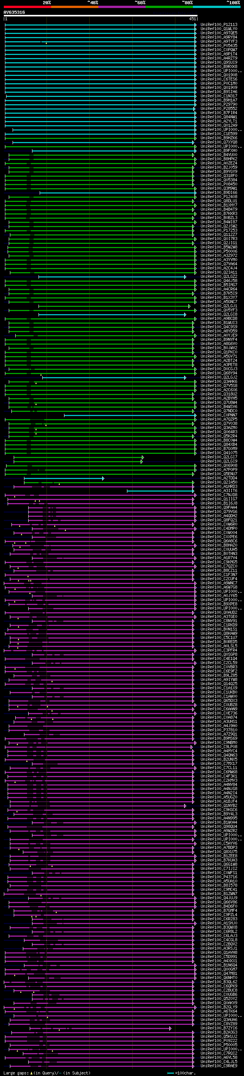Select hit label UniRef100_P28552
The height and width of the screenshot is (1076, 244).
click(x=219, y=109)
